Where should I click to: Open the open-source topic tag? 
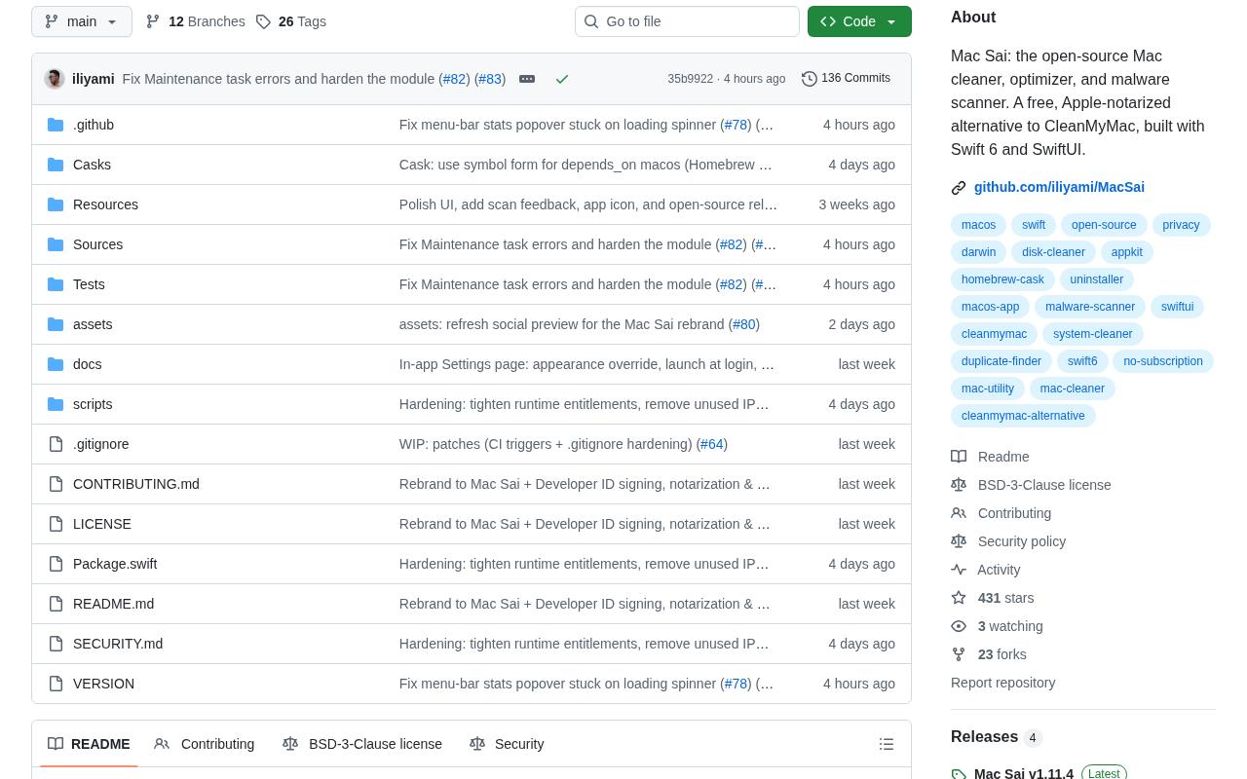click(x=1104, y=225)
